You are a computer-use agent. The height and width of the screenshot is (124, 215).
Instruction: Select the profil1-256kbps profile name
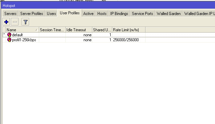coord(24,40)
